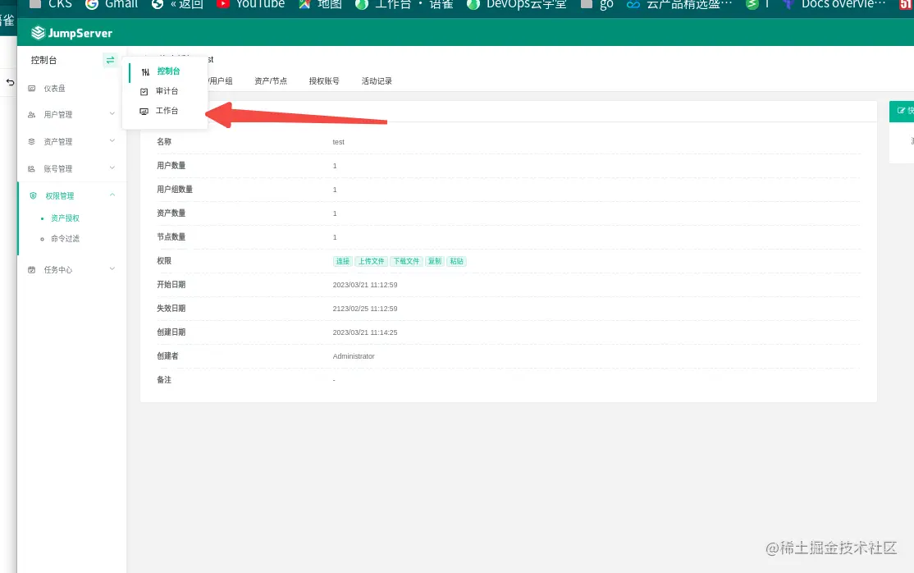Click the 工作台 monitor icon in popup
This screenshot has width=914, height=573.
(144, 112)
